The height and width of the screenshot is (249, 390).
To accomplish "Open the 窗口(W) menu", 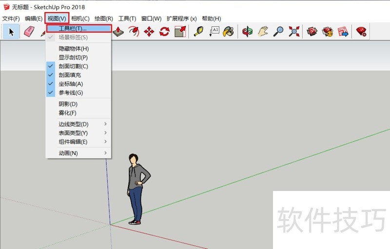I will click(x=151, y=19).
